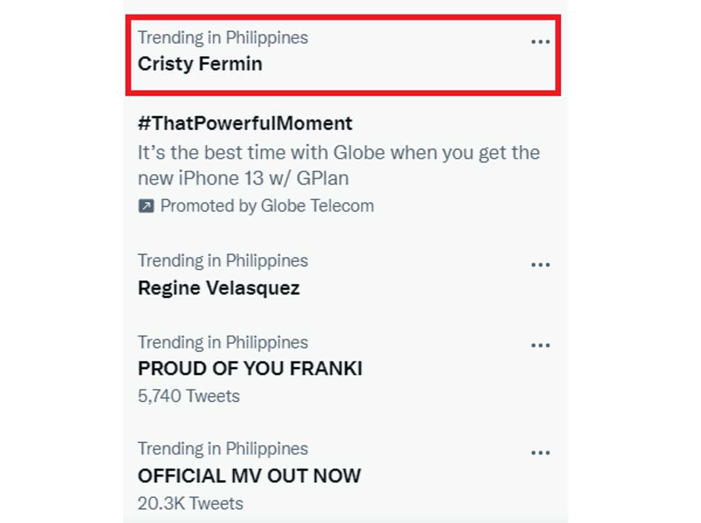Click Trending in Philippines label above Cristy Fermin
Screen dimensions: 701x523
tap(223, 38)
